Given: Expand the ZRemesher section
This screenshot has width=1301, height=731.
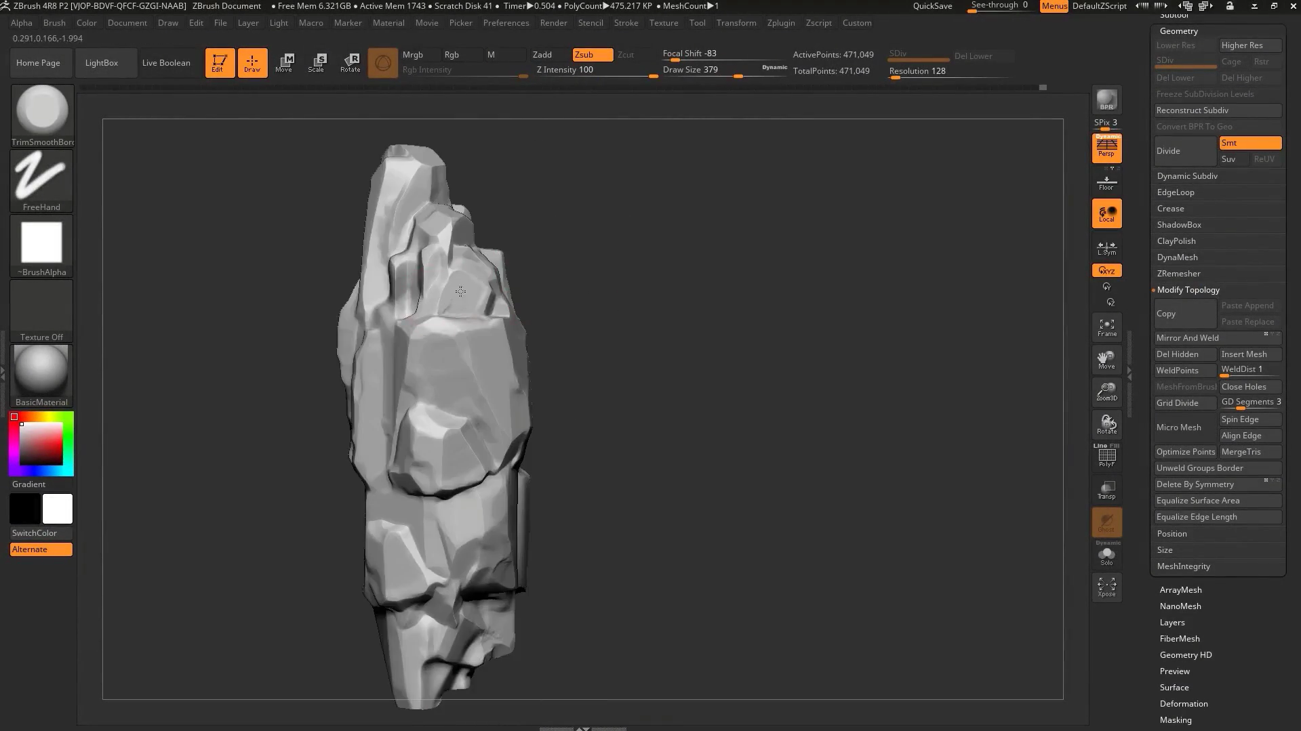Looking at the screenshot, I should 1178,274.
